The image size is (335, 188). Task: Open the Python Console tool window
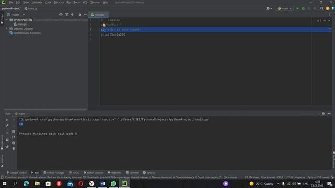(93, 173)
